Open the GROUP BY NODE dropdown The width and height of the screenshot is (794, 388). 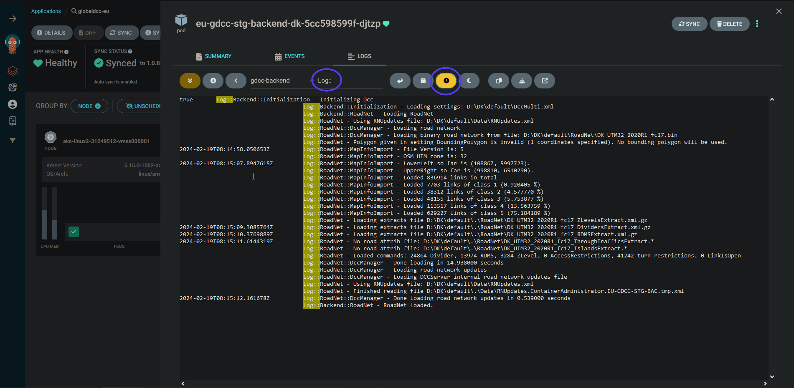click(x=89, y=106)
